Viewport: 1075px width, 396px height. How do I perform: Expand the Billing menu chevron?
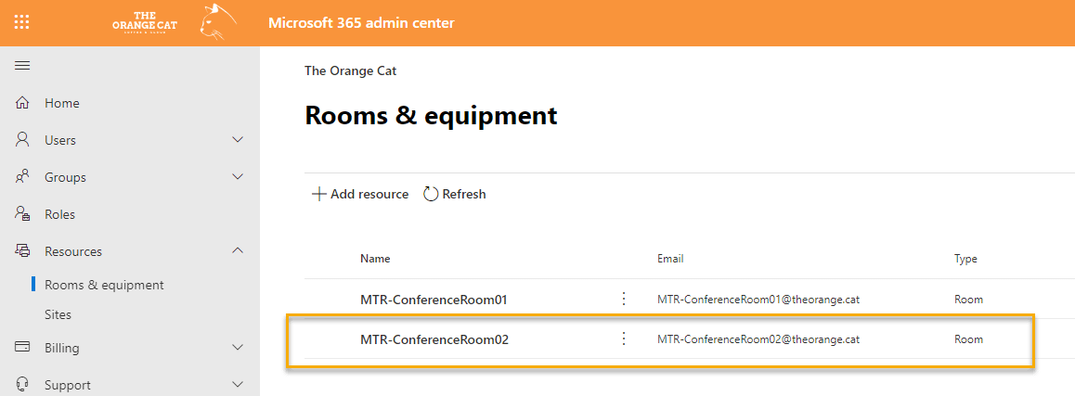pyautogui.click(x=238, y=348)
